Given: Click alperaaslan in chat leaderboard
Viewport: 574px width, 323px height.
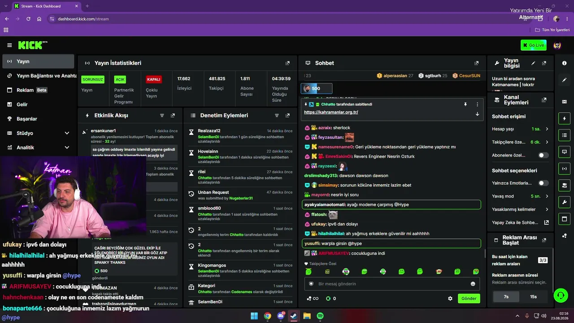Looking at the screenshot, I should pos(395,76).
